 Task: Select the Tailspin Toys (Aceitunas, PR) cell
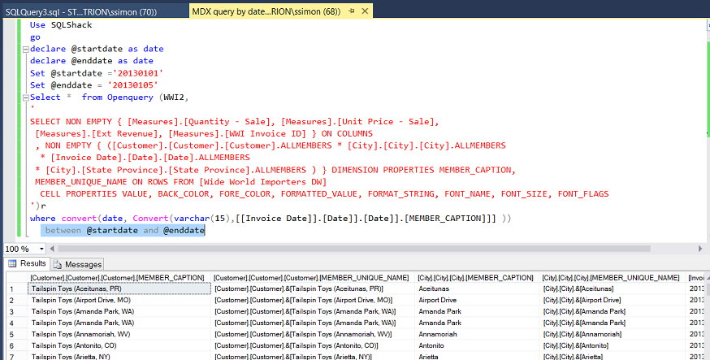(x=119, y=288)
